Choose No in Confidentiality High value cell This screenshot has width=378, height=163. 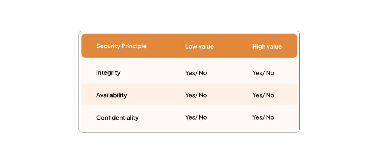point(270,117)
